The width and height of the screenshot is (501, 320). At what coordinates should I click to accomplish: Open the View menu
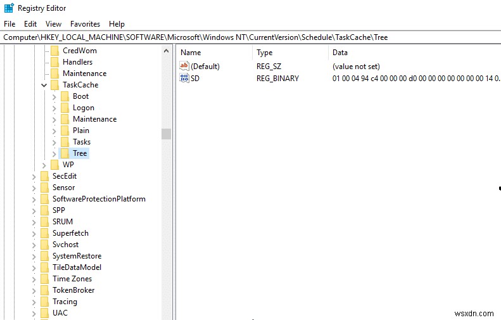click(53, 24)
